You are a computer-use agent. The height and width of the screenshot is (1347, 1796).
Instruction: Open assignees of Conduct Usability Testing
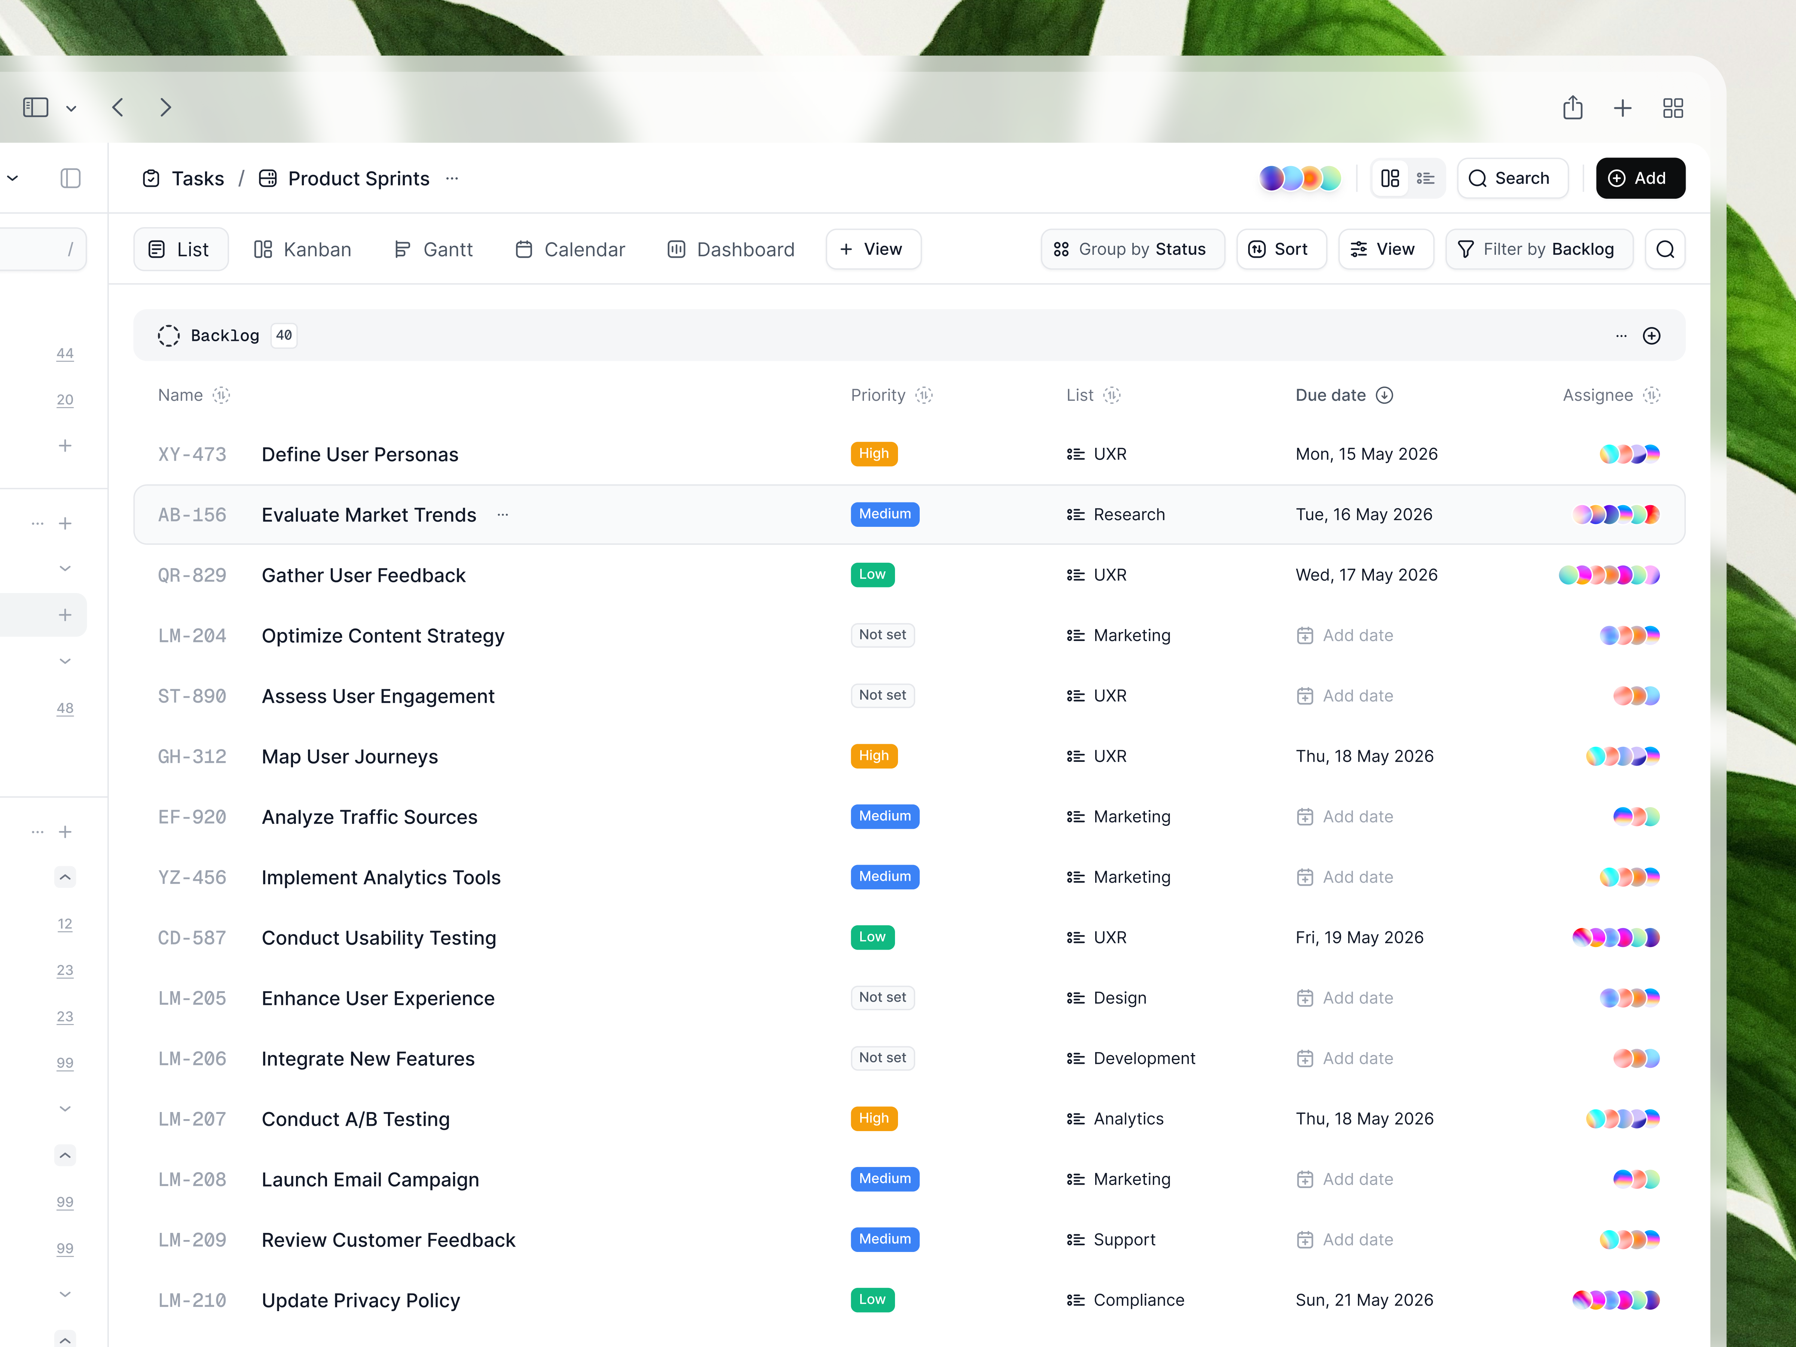(x=1616, y=938)
